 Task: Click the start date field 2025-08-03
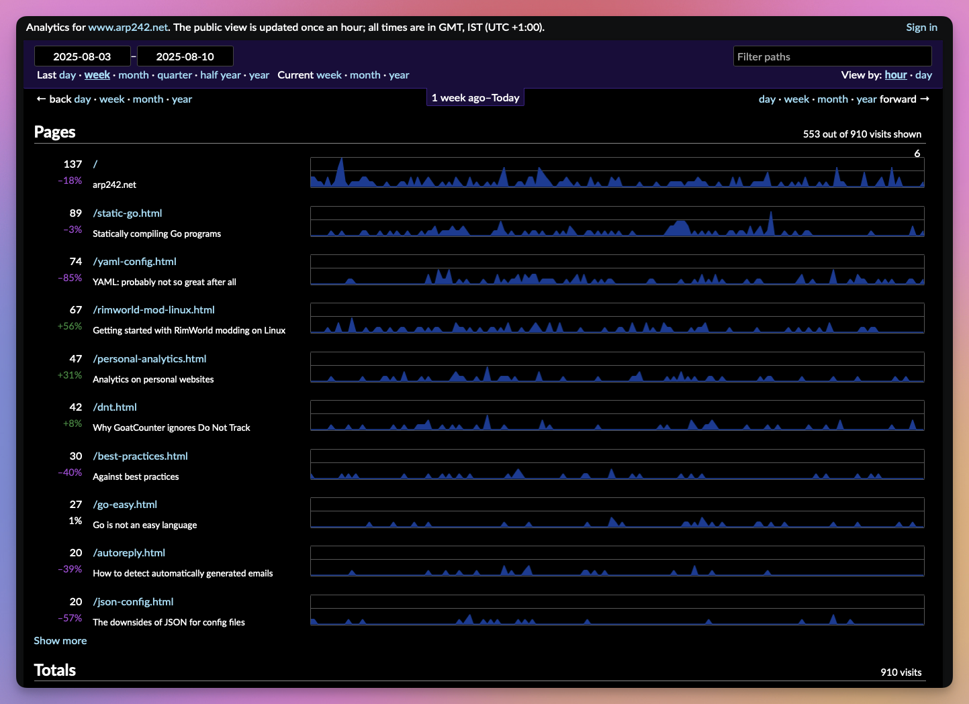point(82,56)
